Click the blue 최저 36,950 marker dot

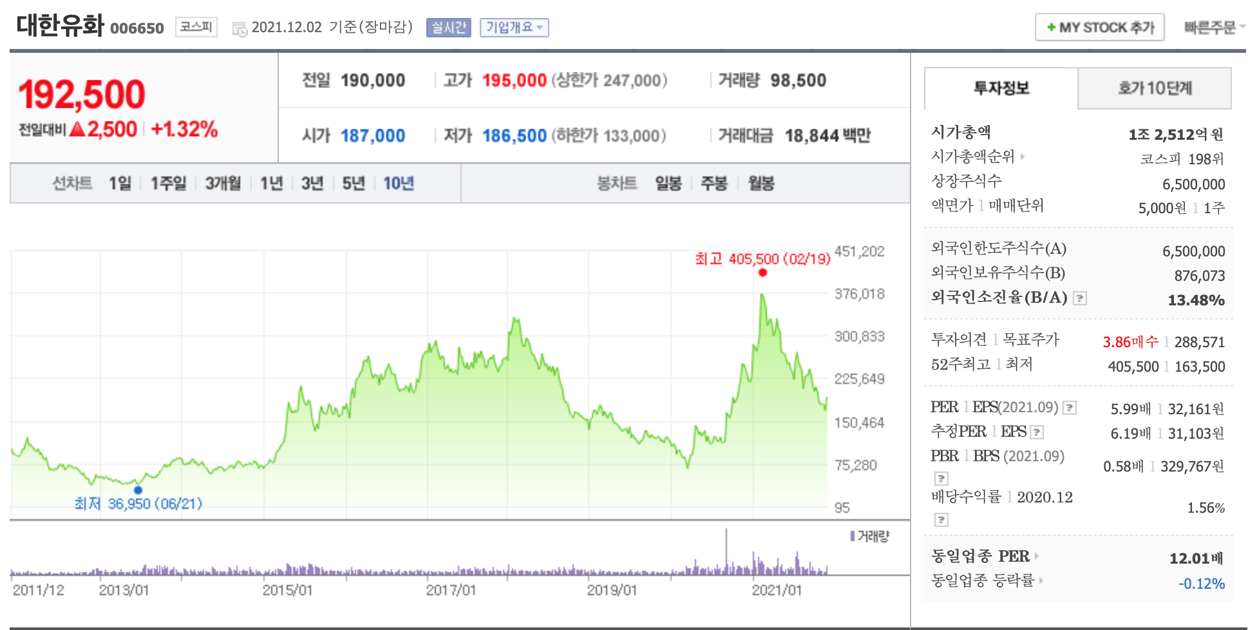[138, 490]
